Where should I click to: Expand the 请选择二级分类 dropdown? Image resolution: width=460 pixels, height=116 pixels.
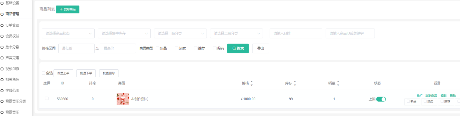point(236,33)
